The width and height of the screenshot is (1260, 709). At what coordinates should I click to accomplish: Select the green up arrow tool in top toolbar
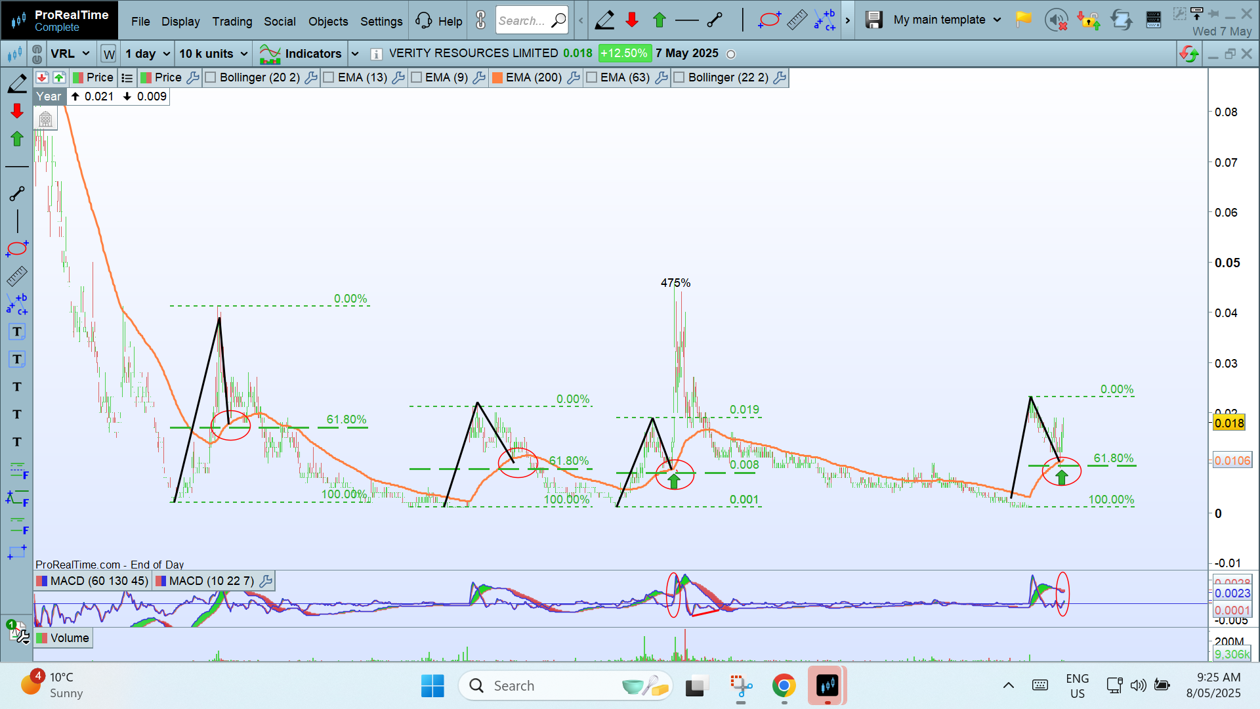tap(660, 20)
